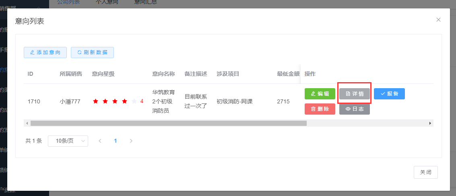Click the 关闭 button at dialog bottom

click(x=425, y=172)
